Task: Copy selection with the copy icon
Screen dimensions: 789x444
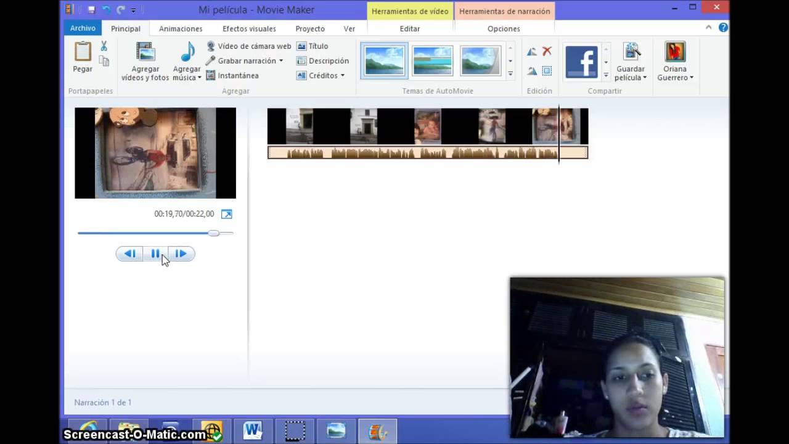Action: pyautogui.click(x=104, y=60)
